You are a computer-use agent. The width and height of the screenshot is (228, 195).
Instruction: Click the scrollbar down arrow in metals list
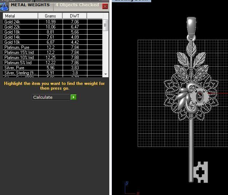106,74
